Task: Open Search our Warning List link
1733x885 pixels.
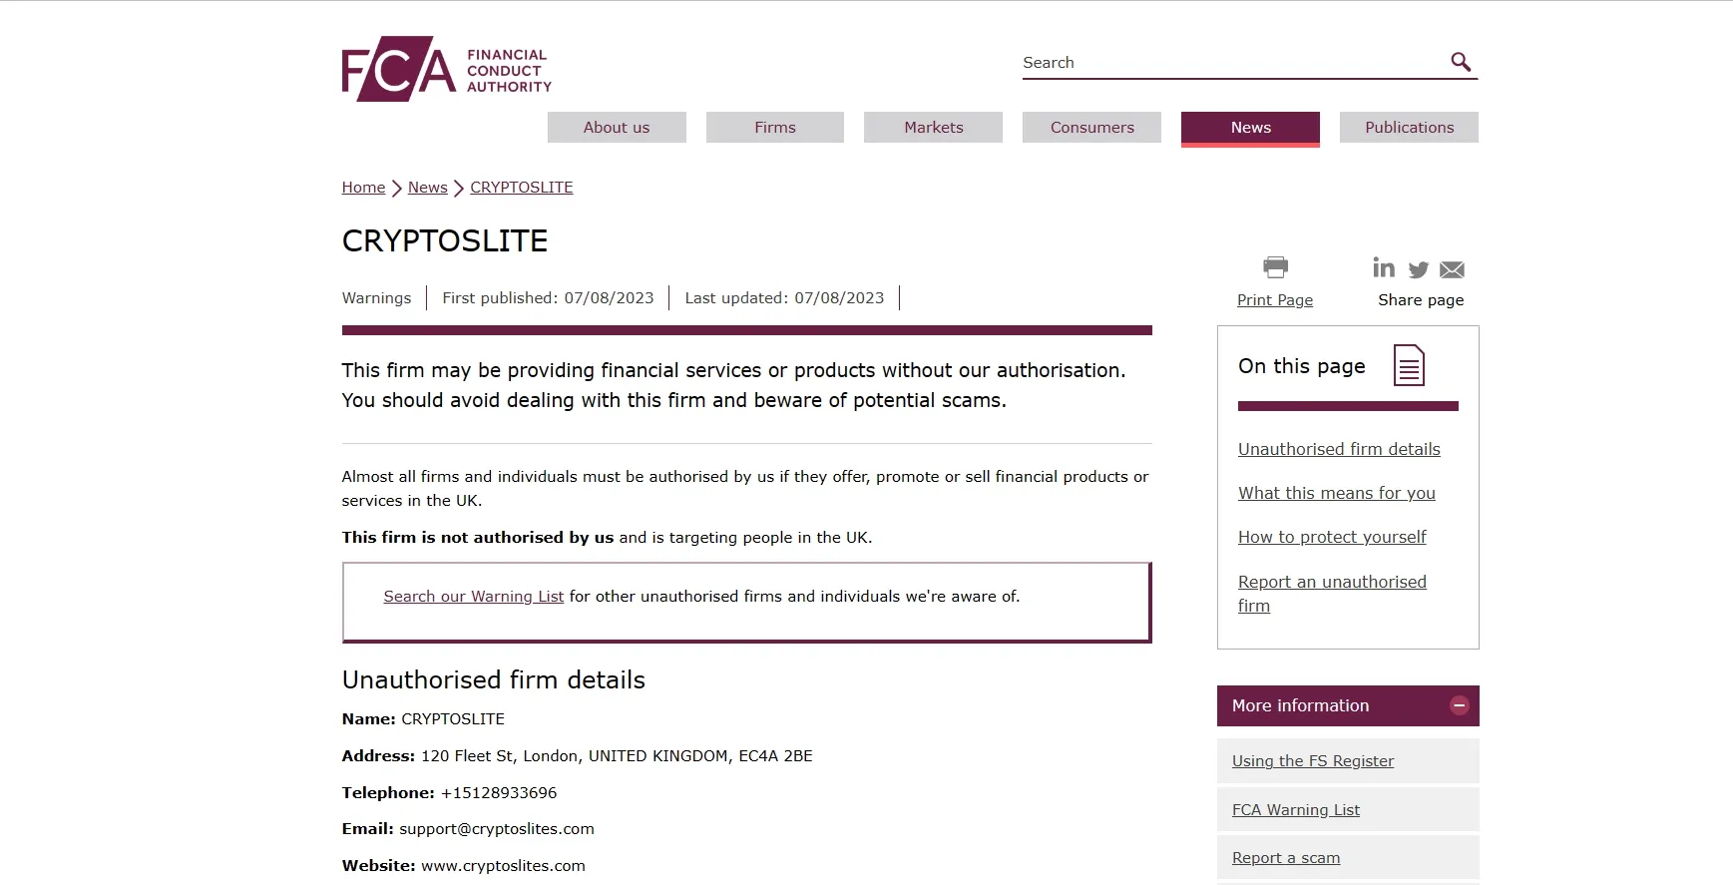Action: (474, 597)
